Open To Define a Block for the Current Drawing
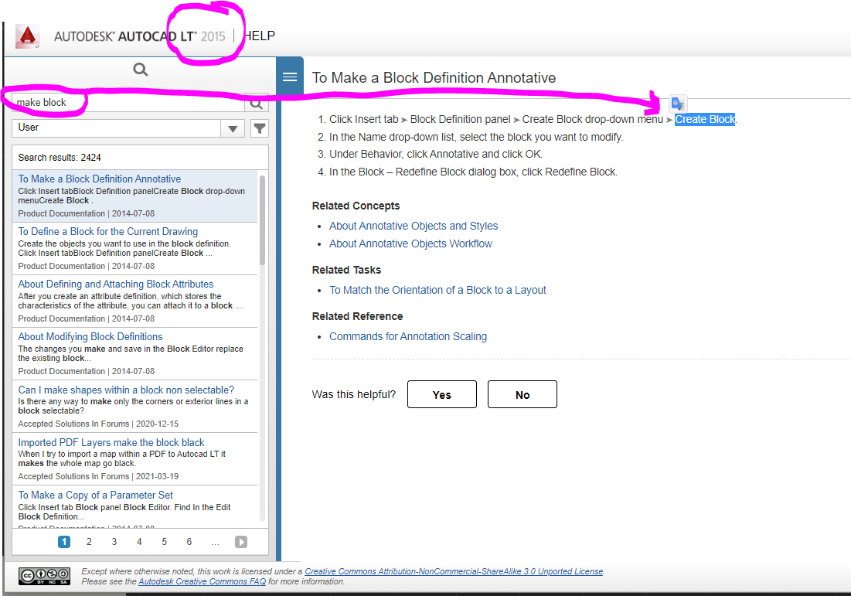 [x=108, y=231]
